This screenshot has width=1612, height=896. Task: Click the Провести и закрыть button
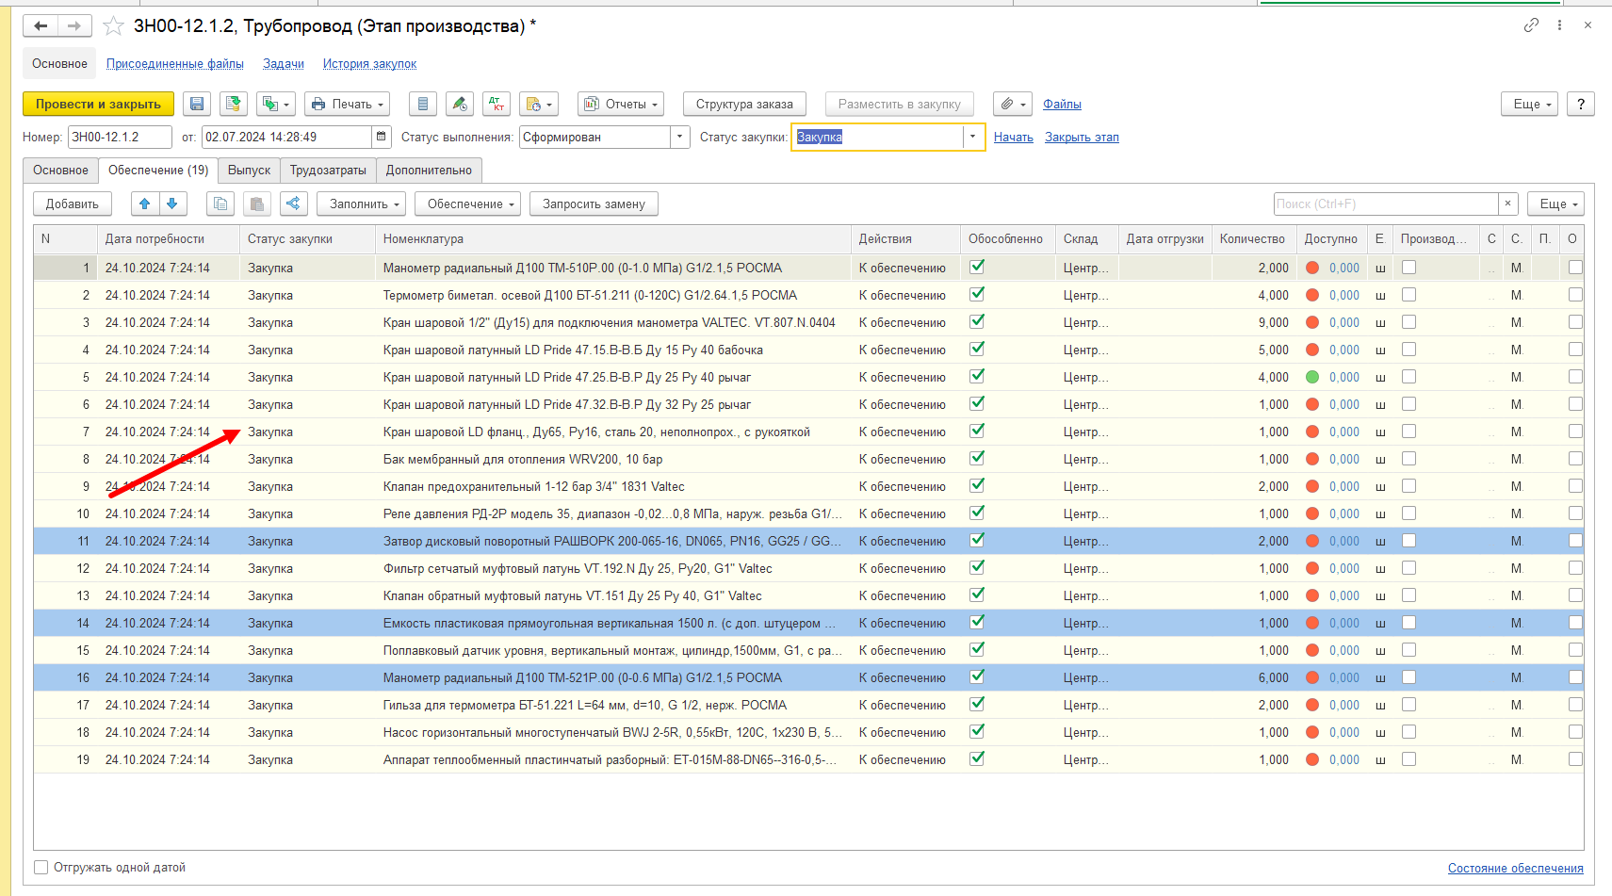(98, 104)
